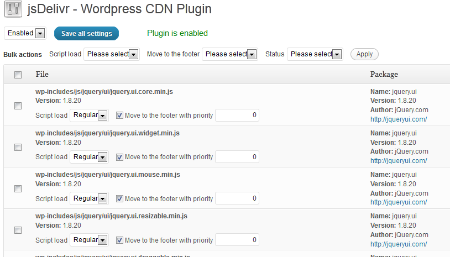Open the Enabled plugin status dropdown
450x257 pixels.
coord(25,33)
